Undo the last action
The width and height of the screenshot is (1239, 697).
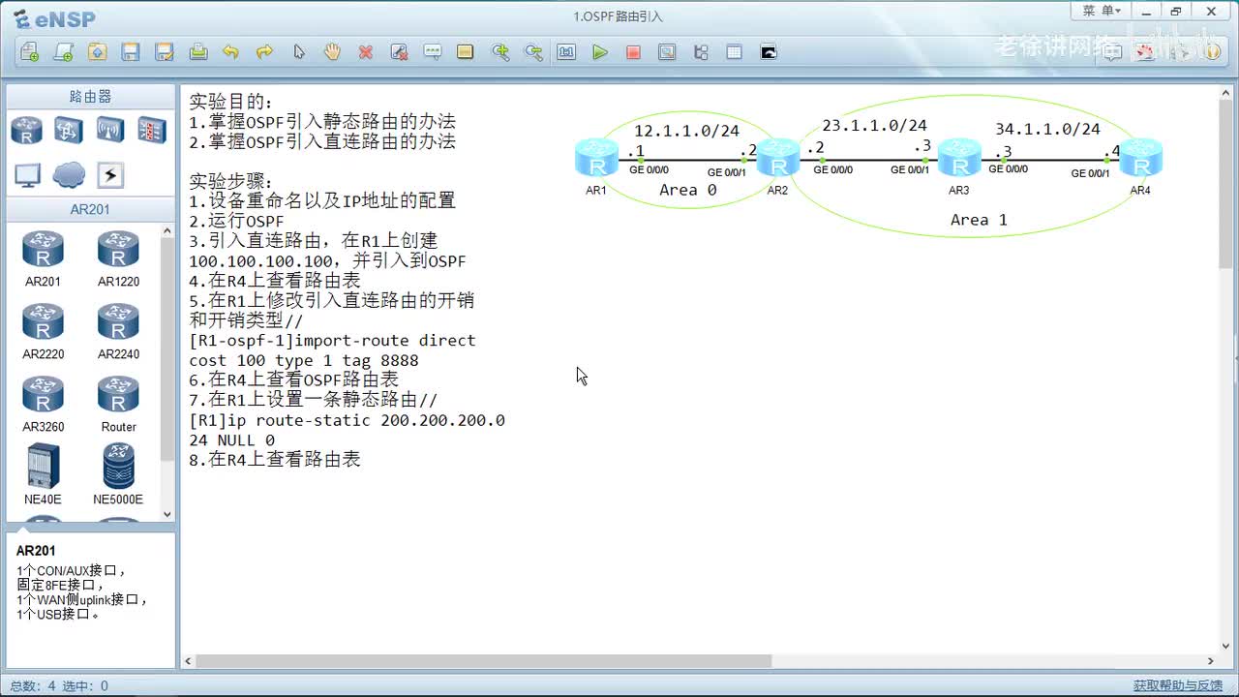click(x=230, y=52)
